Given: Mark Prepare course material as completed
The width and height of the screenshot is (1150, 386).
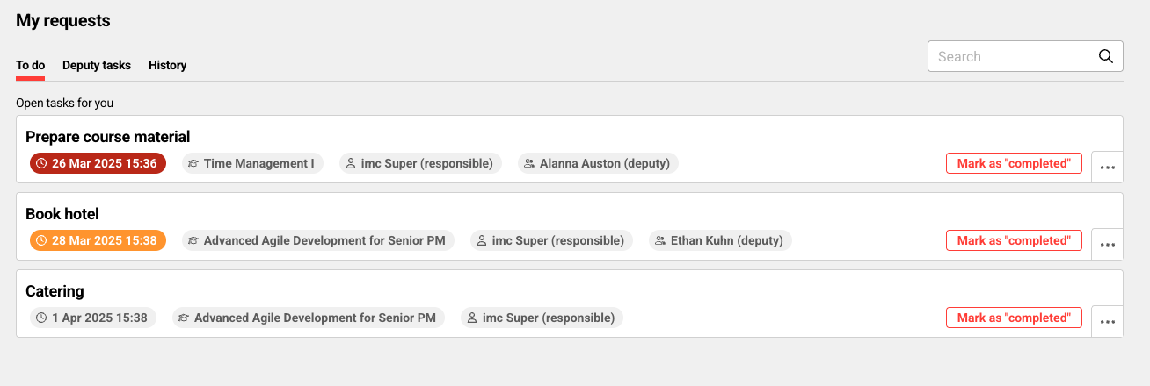Looking at the screenshot, I should [x=1014, y=163].
